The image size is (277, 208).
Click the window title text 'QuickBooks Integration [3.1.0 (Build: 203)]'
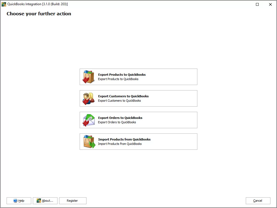37,4
